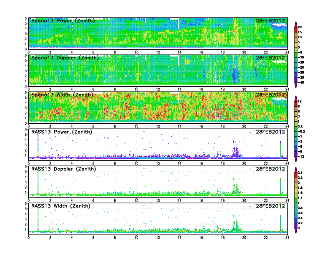
Task: Pick the red segment of the middle colorbar
Action: click(296, 104)
